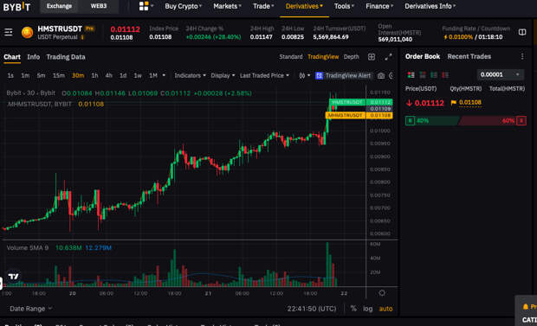The width and height of the screenshot is (537, 326).
Task: Open the Indicators dropdown
Action: (x=190, y=75)
